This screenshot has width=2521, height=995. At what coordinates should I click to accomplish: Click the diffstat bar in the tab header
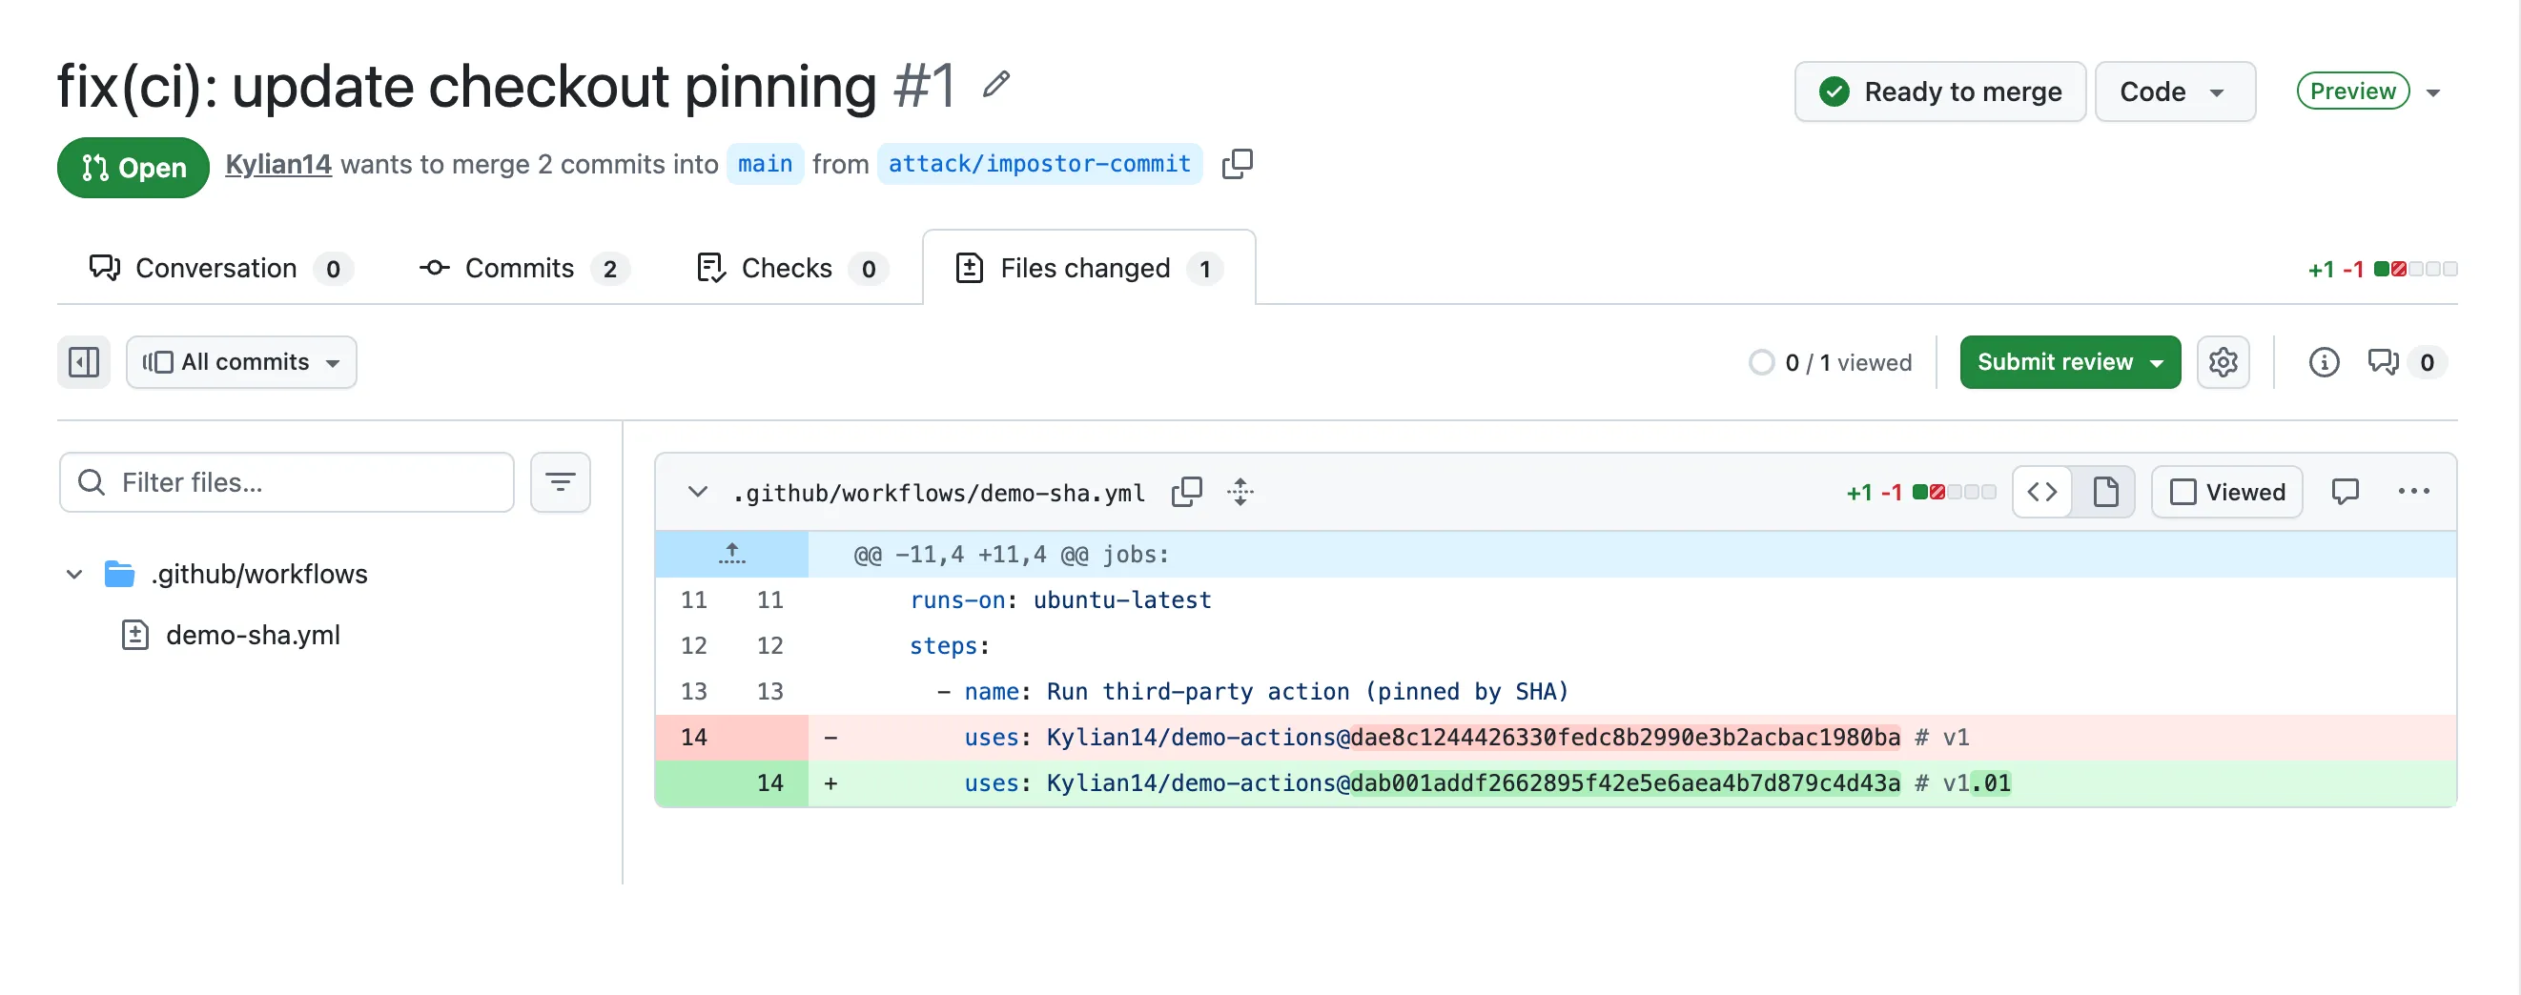(2415, 269)
